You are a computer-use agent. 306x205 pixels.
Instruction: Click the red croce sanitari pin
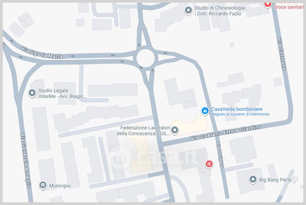coord(268,5)
